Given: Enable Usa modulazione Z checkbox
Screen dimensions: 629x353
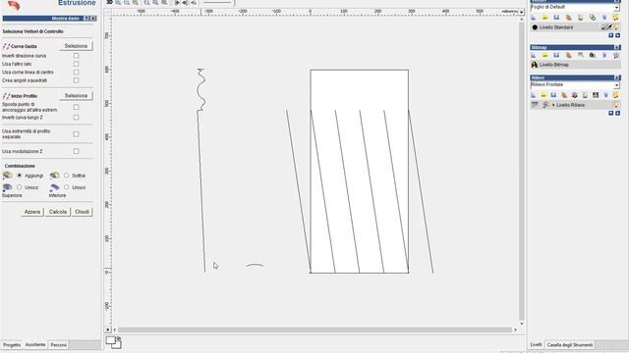Looking at the screenshot, I should click(x=77, y=151).
